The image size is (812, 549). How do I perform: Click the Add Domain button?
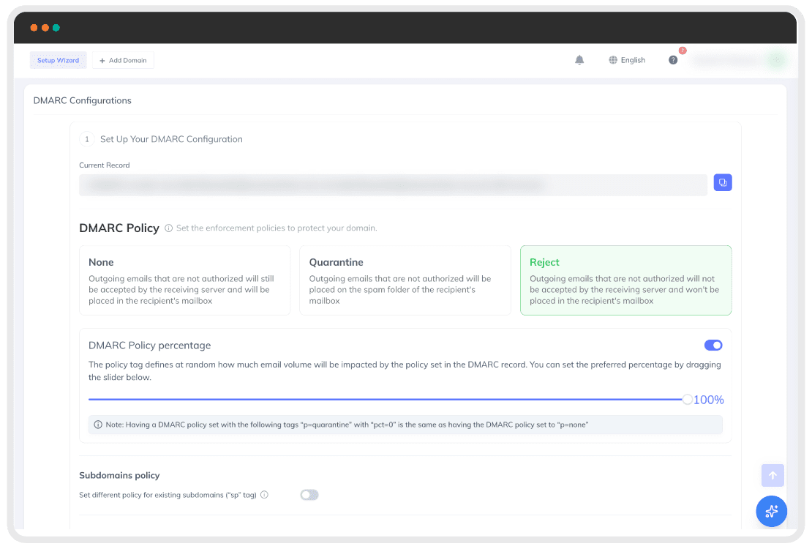pos(123,60)
